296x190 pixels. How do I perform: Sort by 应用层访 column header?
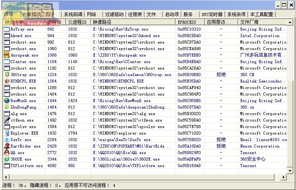point(222,22)
